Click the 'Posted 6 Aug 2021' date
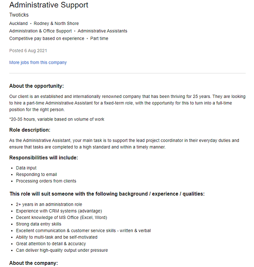 click(x=28, y=51)
